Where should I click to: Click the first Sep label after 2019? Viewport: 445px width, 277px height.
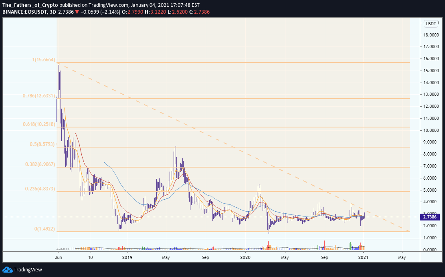coord(206,257)
